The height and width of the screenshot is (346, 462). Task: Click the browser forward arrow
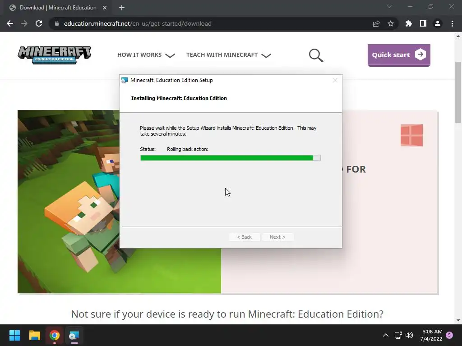[x=24, y=23]
